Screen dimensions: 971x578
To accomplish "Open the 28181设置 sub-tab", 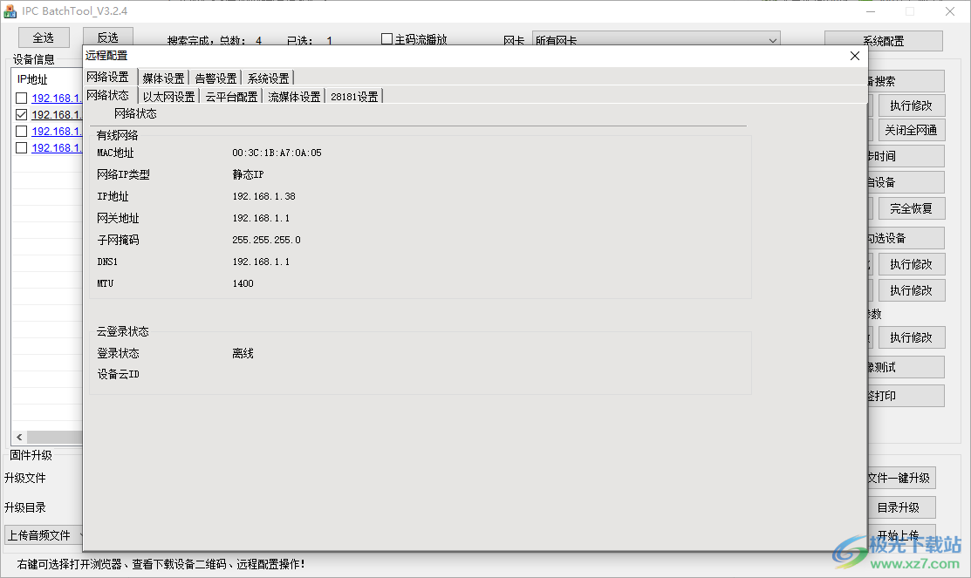I will 353,96.
